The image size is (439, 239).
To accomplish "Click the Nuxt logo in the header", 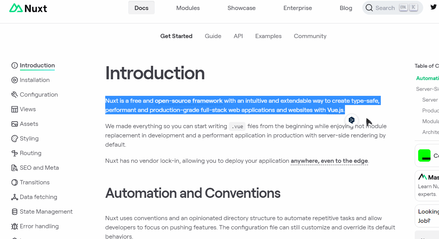I will tap(28, 8).
